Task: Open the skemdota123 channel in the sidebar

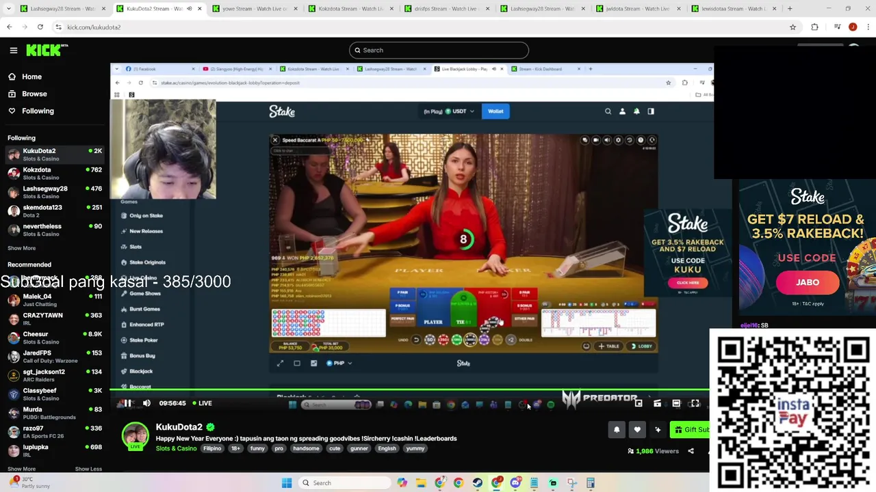Action: click(54, 211)
